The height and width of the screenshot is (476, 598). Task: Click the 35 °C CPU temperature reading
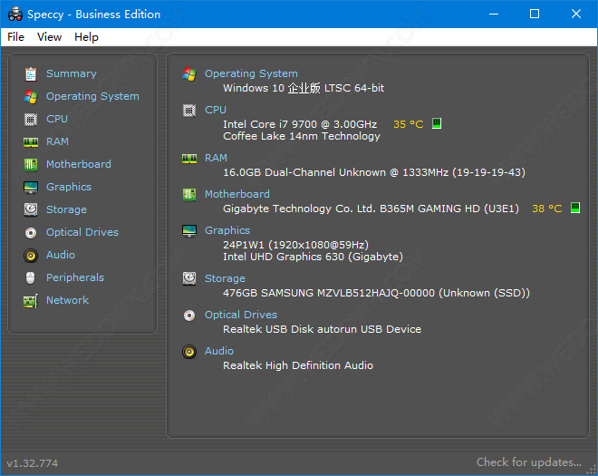[409, 124]
